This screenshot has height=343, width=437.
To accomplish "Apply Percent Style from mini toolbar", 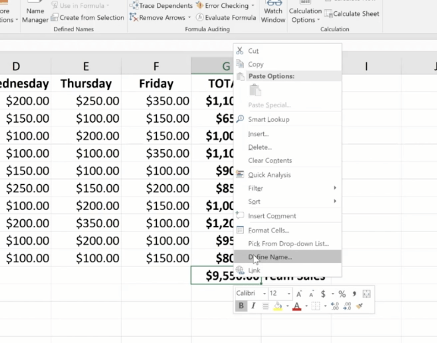I will [x=342, y=294].
